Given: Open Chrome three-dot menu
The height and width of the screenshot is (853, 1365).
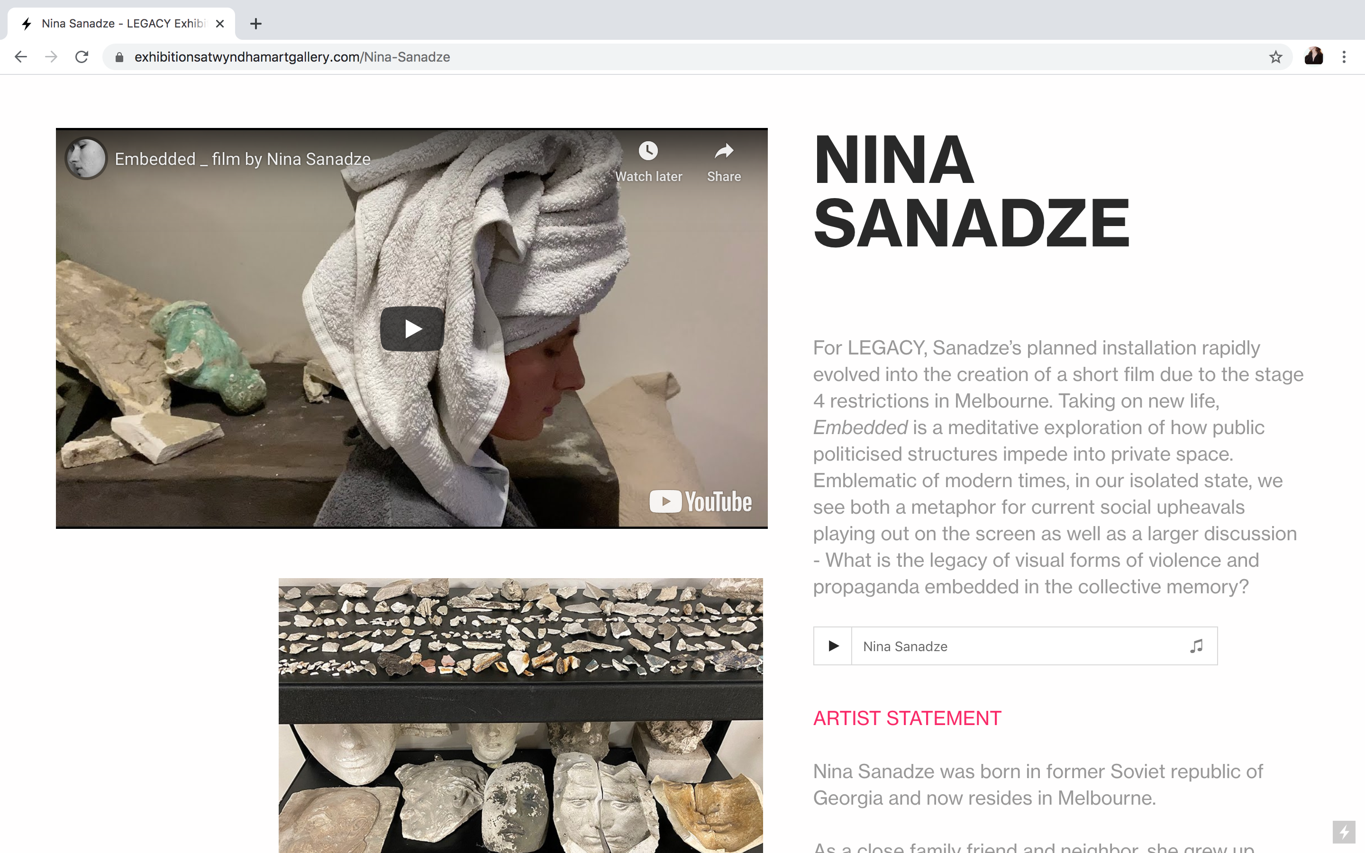Looking at the screenshot, I should (1344, 57).
